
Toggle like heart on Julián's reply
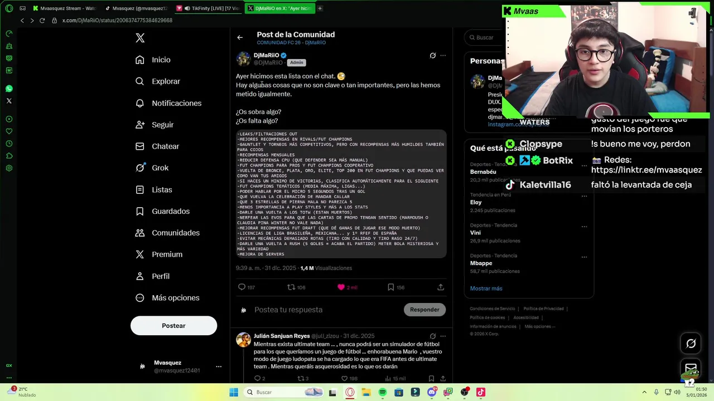(344, 379)
